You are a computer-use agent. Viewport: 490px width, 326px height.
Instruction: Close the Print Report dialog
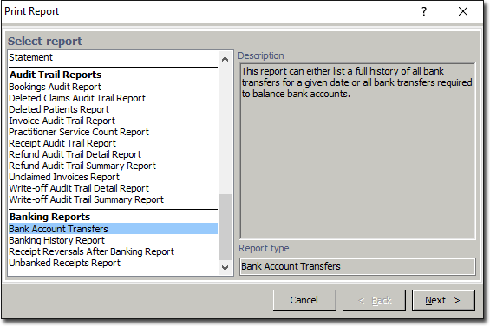click(463, 11)
